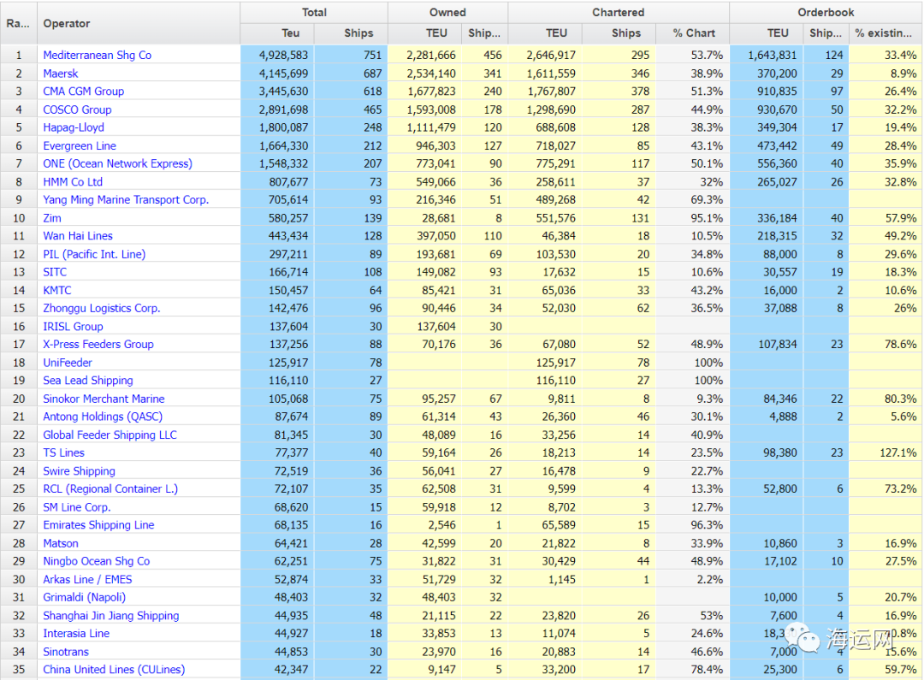Viewport: 924px width, 680px height.
Task: Click the Owned group header
Action: tap(447, 12)
